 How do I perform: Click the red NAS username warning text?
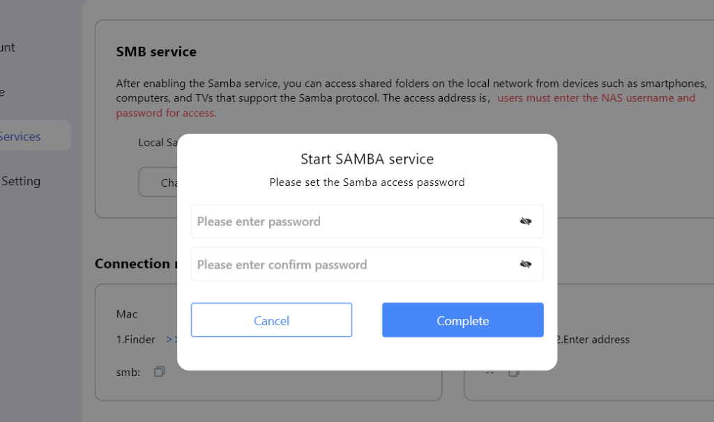coord(596,98)
